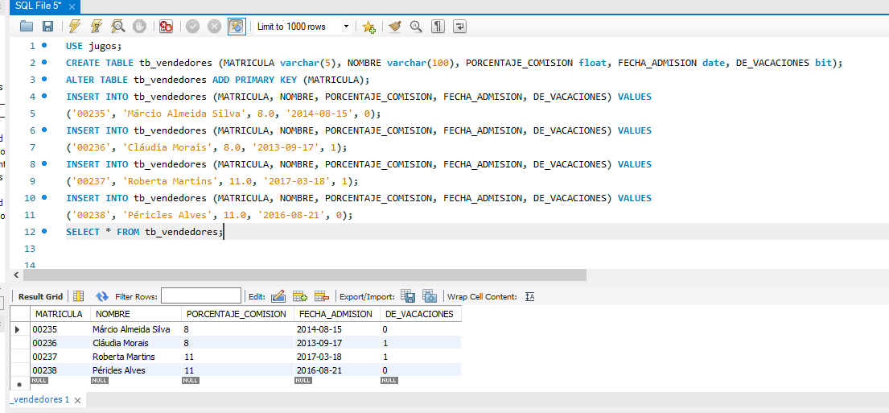
Task: Toggle invisible characters pilcrow icon
Action: pos(438,26)
